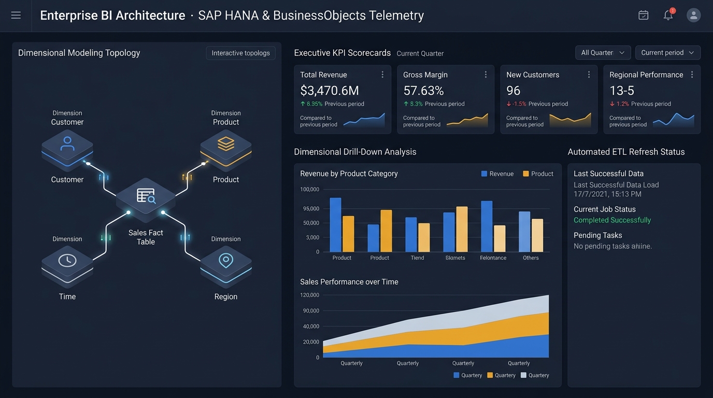Check the notifications bell

tap(668, 15)
